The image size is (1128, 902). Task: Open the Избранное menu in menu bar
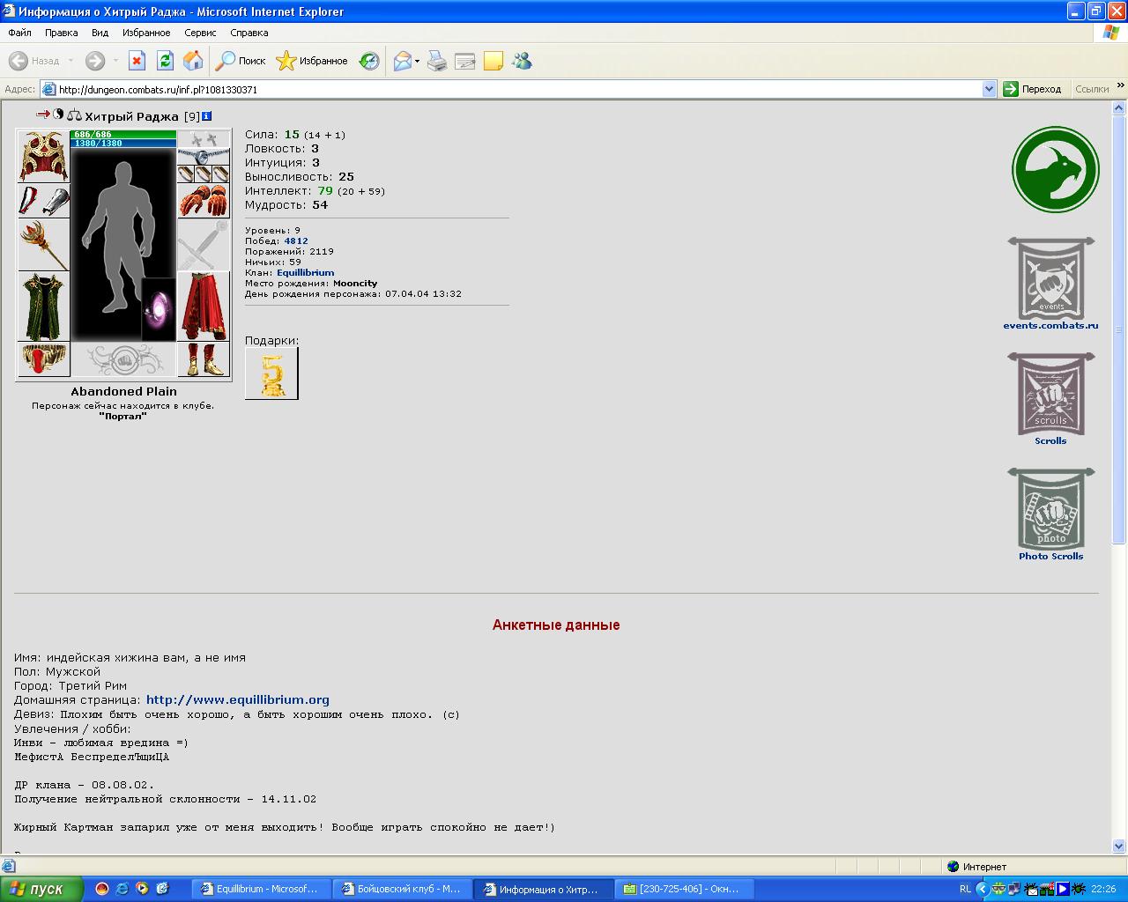146,33
